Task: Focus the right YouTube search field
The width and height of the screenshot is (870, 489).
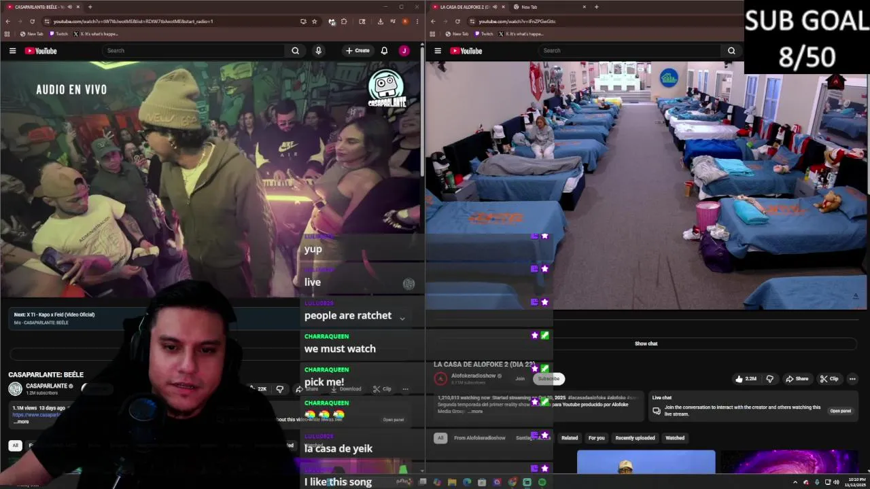Action: tap(630, 51)
